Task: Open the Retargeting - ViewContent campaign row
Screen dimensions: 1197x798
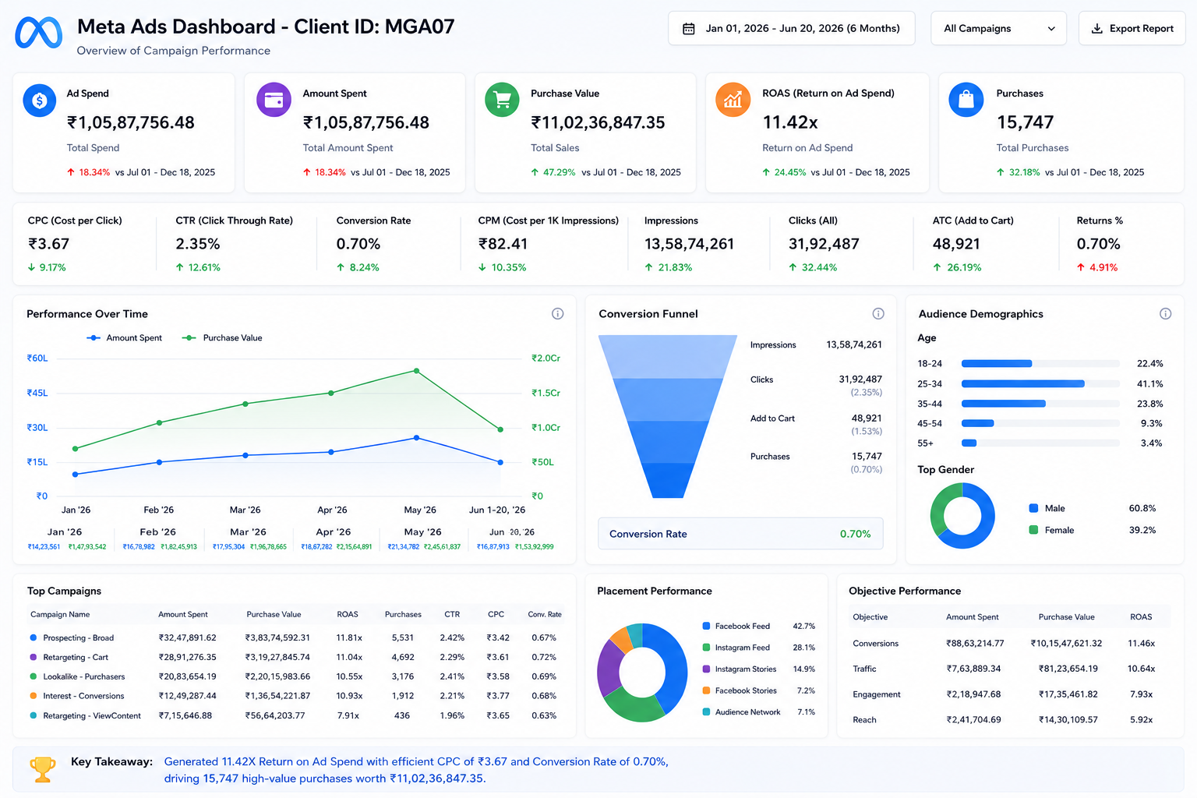Action: coord(295,715)
